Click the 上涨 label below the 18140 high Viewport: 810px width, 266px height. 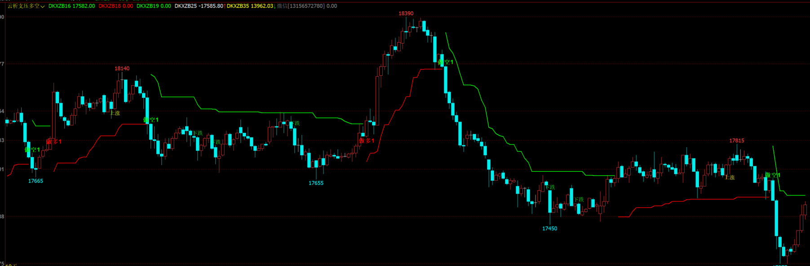115,113
